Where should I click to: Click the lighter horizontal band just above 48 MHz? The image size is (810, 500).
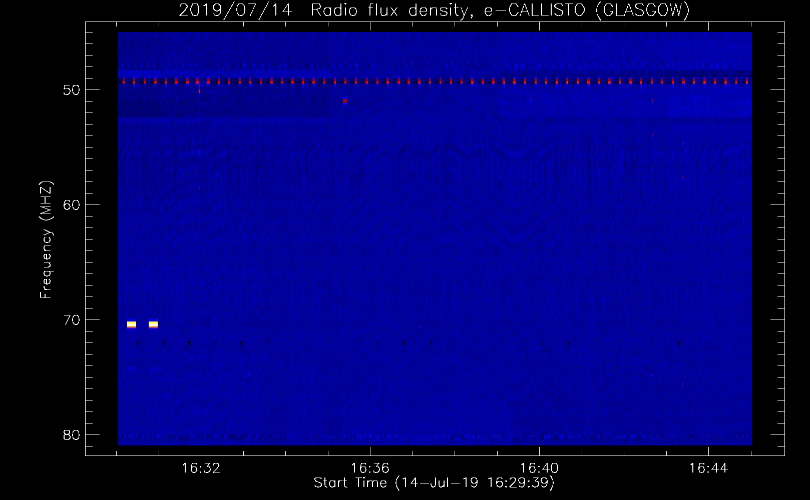tap(435, 66)
